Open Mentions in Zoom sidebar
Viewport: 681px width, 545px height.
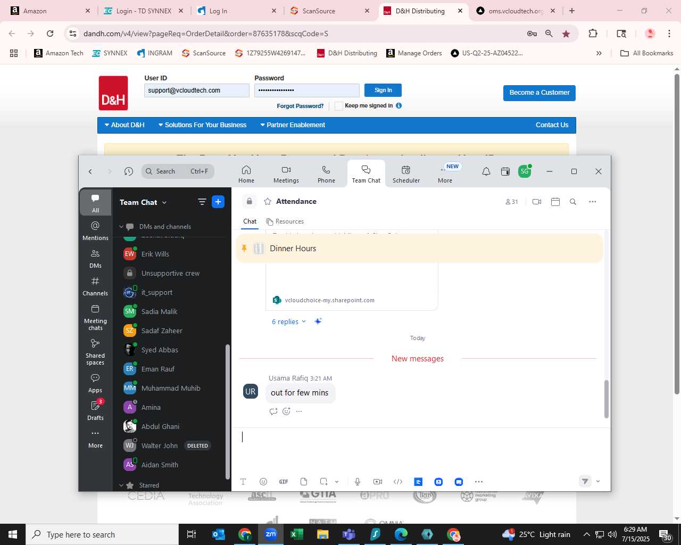[95, 230]
